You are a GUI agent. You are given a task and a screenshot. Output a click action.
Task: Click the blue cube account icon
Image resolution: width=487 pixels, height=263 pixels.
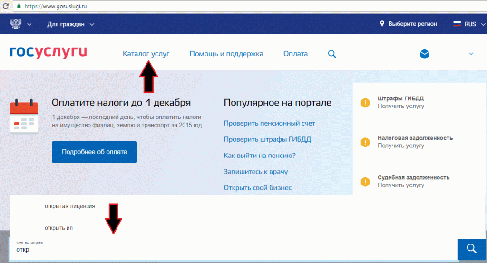point(424,54)
